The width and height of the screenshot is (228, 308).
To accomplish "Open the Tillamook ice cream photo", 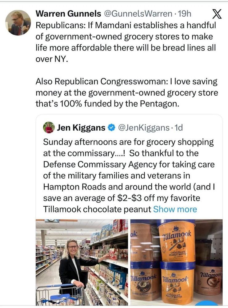I will (176, 262).
